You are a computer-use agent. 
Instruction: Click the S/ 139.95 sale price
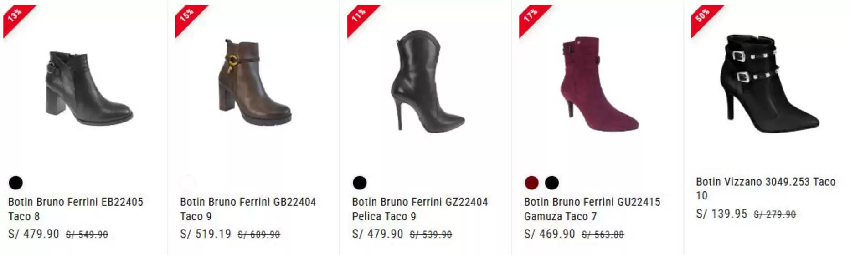point(721,214)
